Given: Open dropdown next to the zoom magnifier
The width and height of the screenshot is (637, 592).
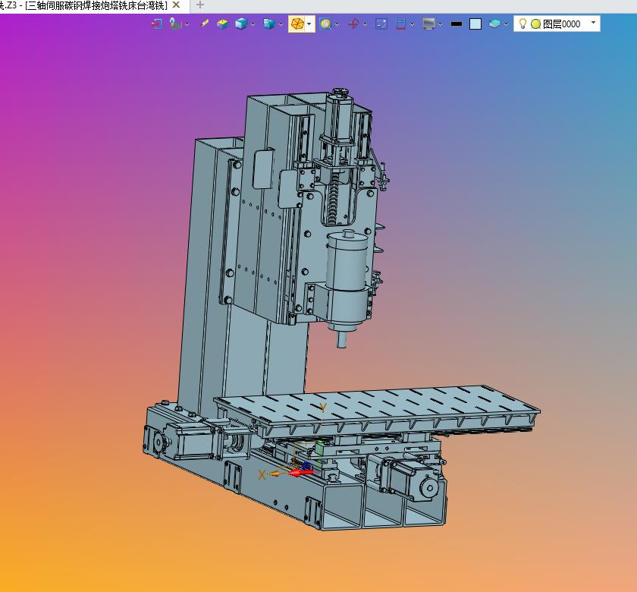Looking at the screenshot, I should tap(337, 24).
